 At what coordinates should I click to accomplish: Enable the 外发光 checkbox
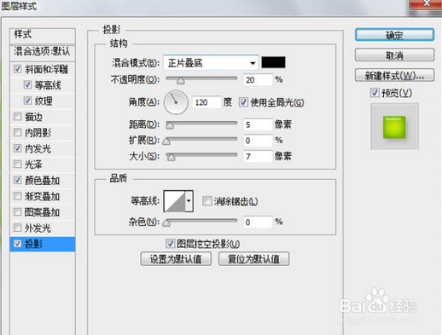tap(17, 228)
